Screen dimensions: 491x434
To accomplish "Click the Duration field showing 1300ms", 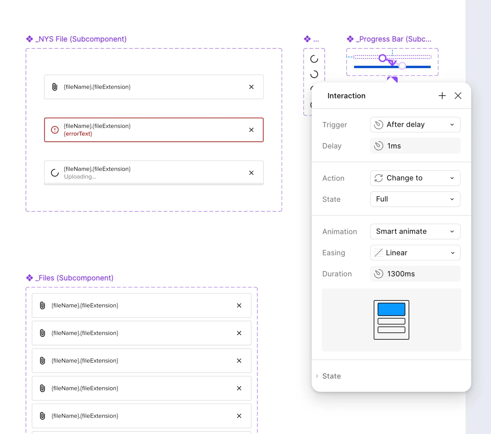I will point(415,274).
